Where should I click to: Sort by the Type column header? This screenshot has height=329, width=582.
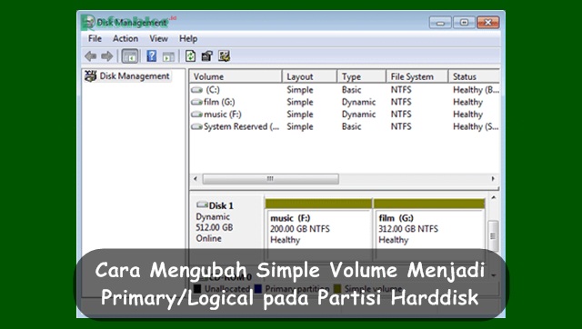click(x=362, y=76)
